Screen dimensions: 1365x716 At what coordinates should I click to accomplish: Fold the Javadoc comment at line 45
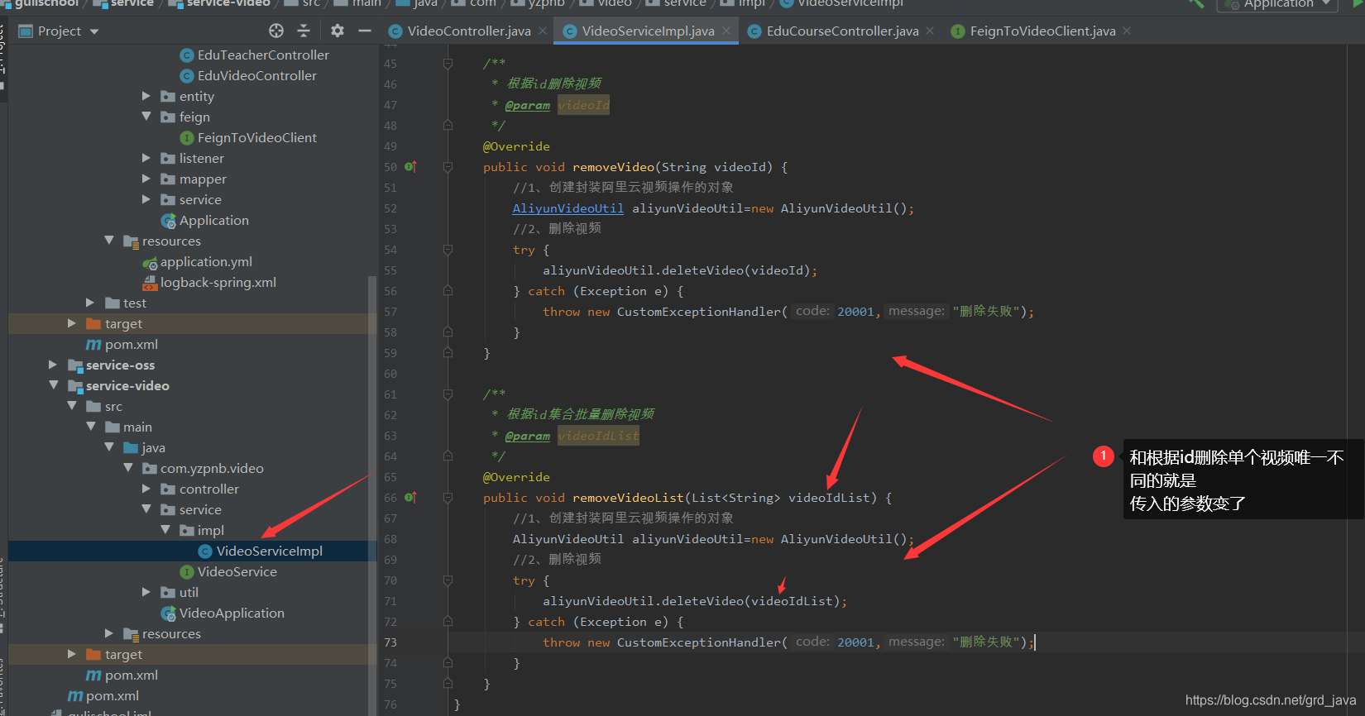coord(448,64)
